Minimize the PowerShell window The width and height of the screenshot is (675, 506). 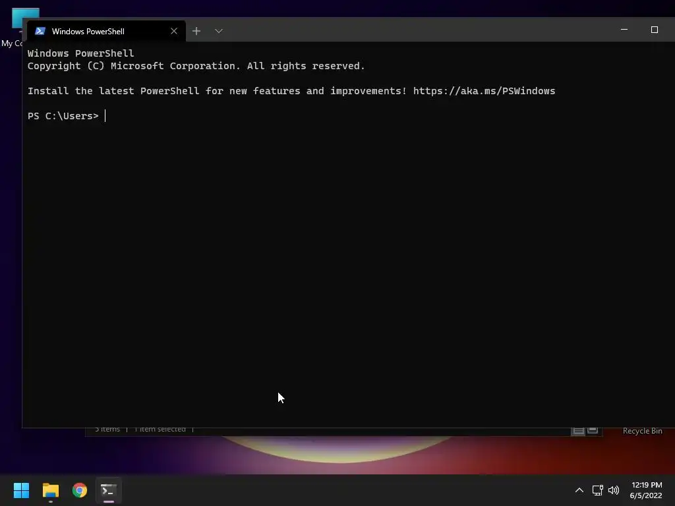(x=624, y=30)
